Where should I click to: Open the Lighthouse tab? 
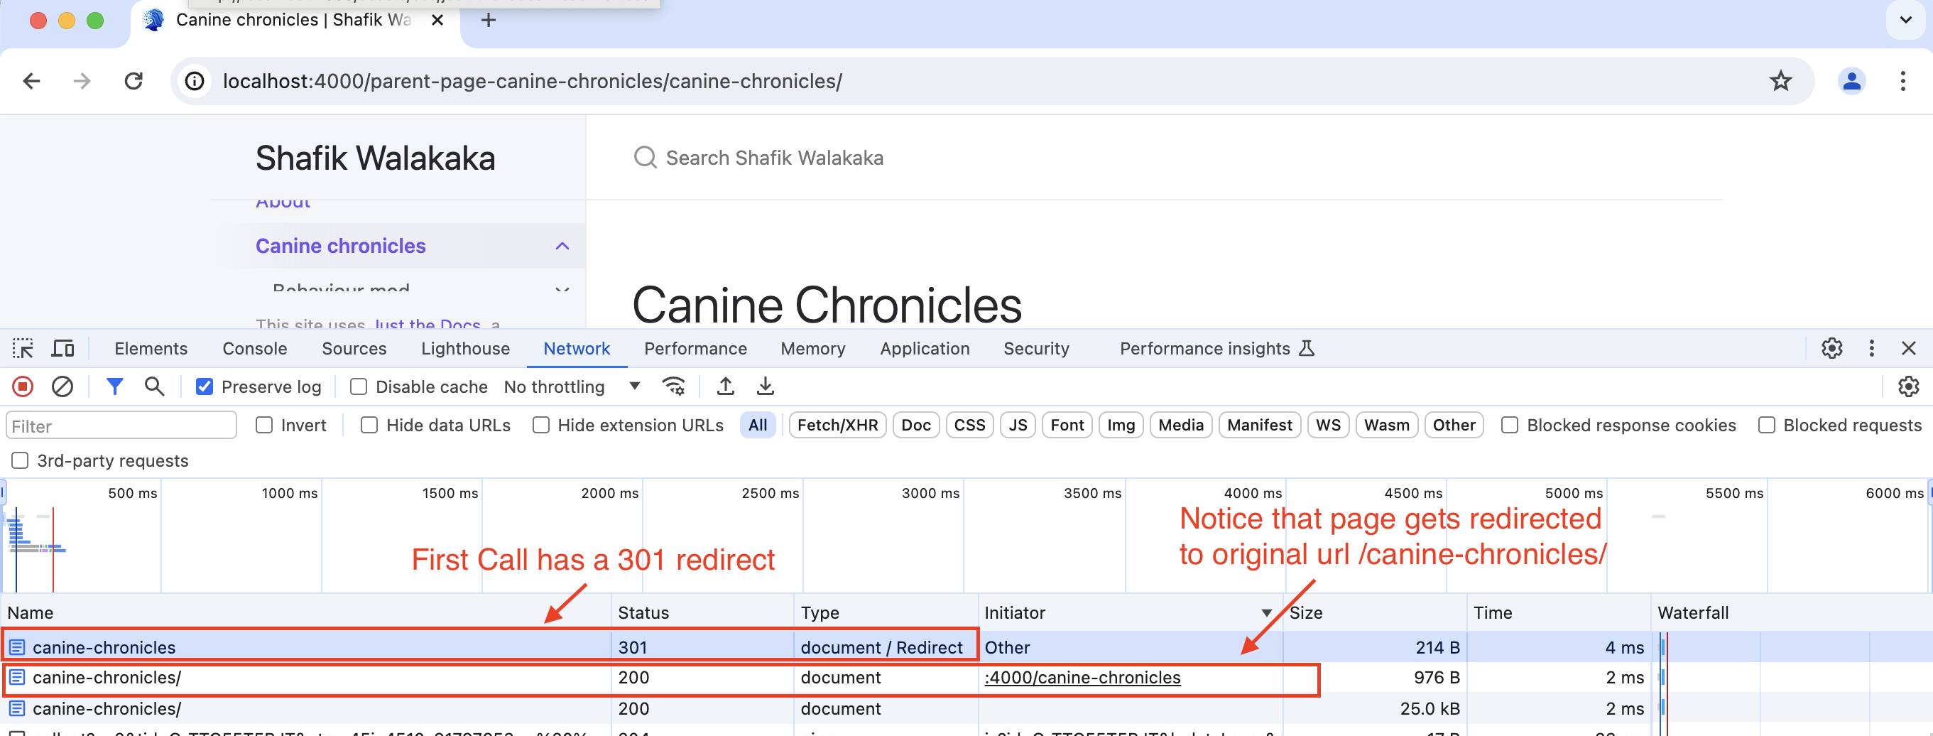point(465,349)
